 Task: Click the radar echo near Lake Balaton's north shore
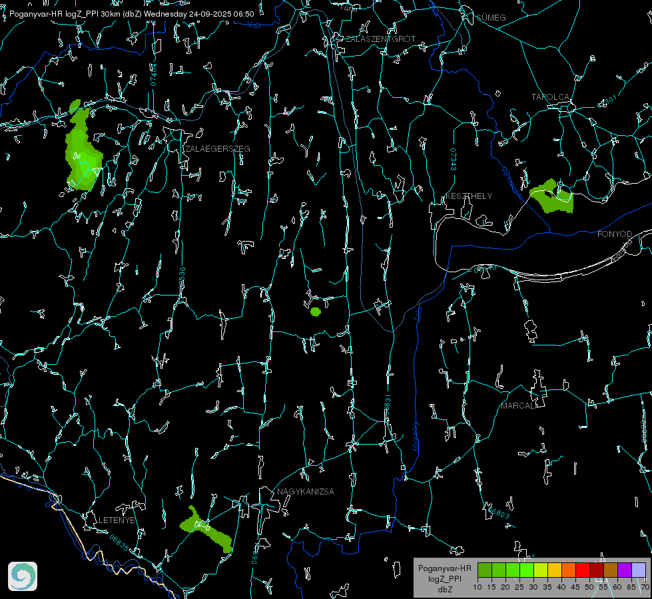(x=552, y=197)
